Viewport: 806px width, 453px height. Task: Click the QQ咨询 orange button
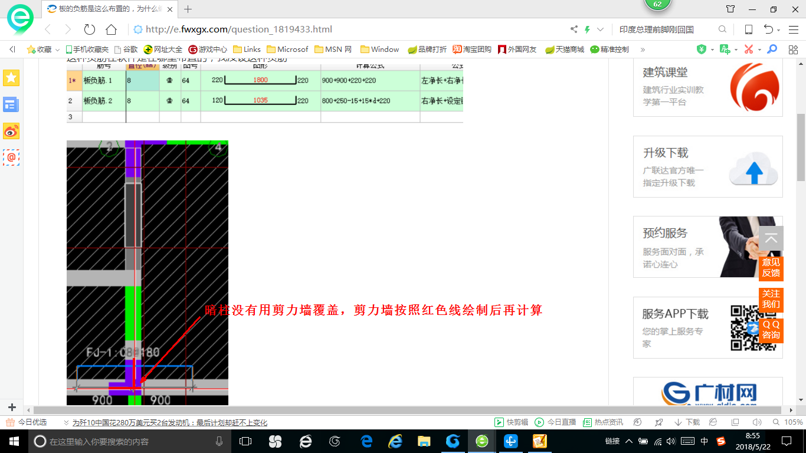(x=771, y=330)
